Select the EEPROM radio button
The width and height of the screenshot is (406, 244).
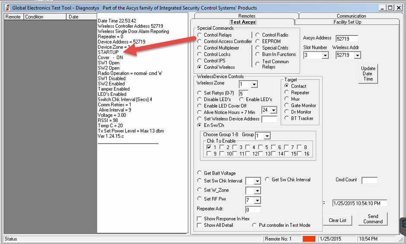[x=257, y=41]
